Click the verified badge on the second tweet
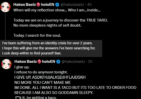This screenshot has width=141, height=99. point(58,62)
